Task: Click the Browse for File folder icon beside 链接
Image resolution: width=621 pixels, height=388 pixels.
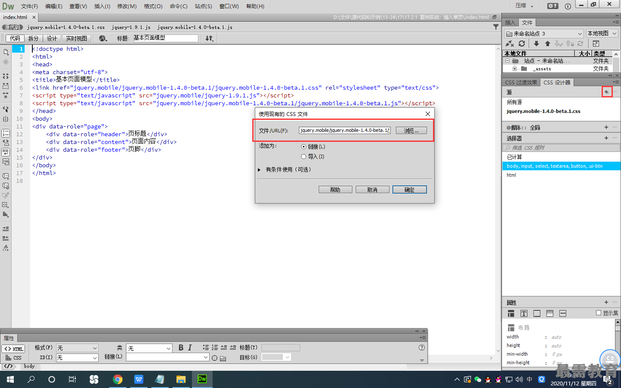Action: coord(223,358)
